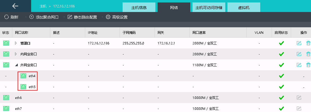Viewport: 311px width, 112px height.
Task: Collapse the 外网业务口 row
Action: [16, 65]
